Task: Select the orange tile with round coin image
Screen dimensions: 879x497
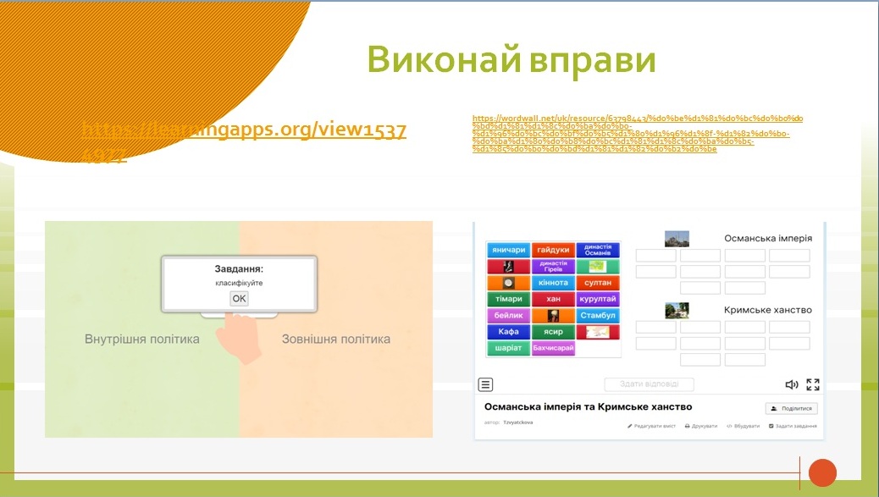Action: 508,283
